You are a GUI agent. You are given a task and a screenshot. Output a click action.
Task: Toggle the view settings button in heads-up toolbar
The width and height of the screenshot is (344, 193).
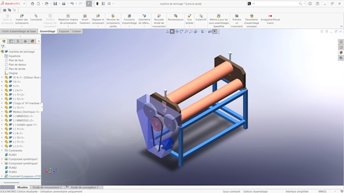pos(215,31)
